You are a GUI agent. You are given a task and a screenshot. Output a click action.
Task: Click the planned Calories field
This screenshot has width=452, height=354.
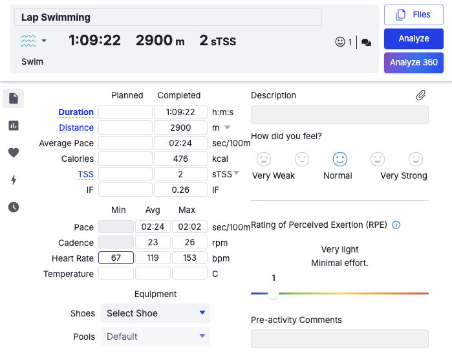click(x=125, y=159)
